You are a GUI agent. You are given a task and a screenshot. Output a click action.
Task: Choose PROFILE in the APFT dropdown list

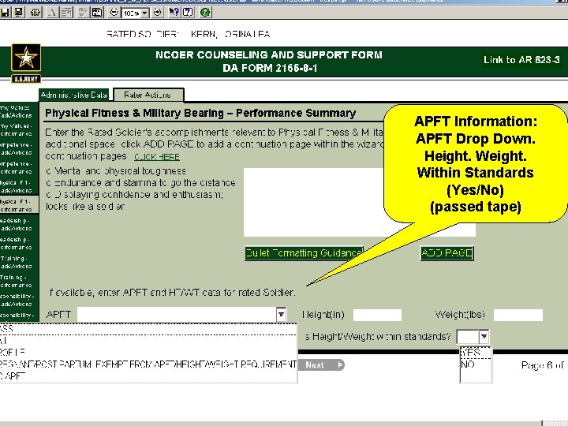click(148, 352)
